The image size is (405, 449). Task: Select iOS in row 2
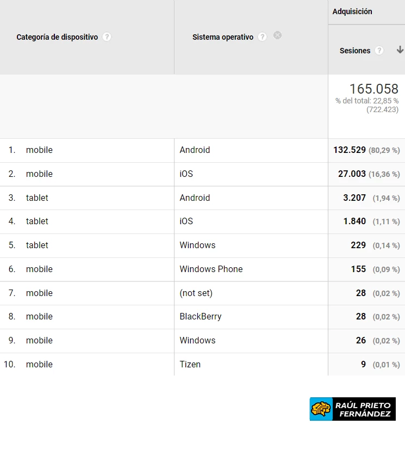[186, 174]
